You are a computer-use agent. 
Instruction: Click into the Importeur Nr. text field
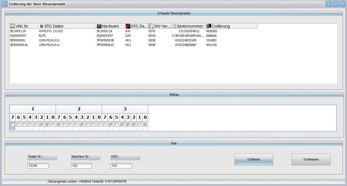pos(81,166)
